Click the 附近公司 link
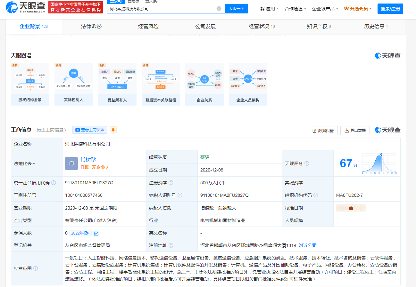 pyautogui.click(x=308, y=245)
